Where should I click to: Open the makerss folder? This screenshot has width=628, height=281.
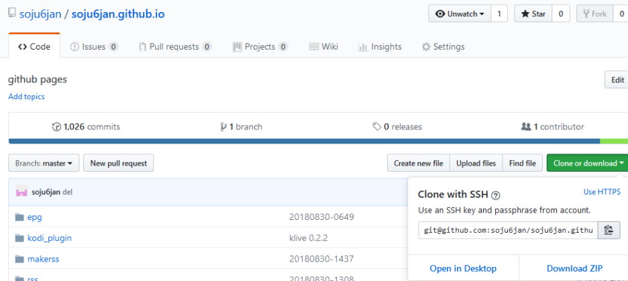pos(43,259)
